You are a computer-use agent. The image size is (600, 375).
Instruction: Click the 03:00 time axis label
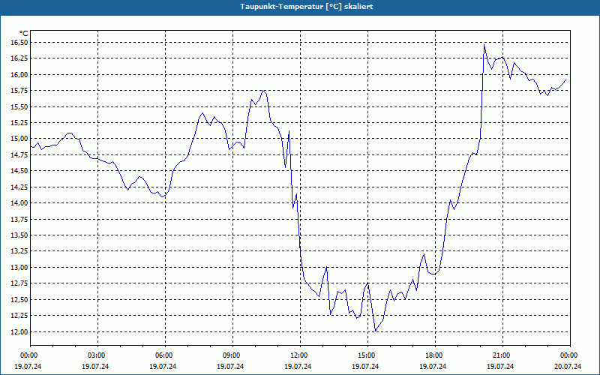coord(97,355)
